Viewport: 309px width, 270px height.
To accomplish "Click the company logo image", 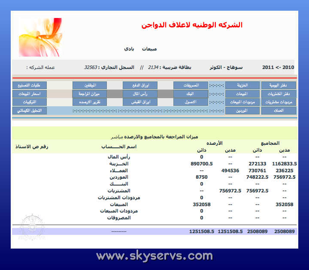I will (x=41, y=37).
